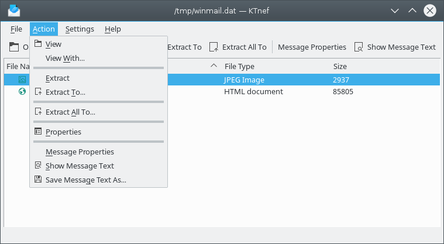Click the Extract To icon in menu

point(38,92)
